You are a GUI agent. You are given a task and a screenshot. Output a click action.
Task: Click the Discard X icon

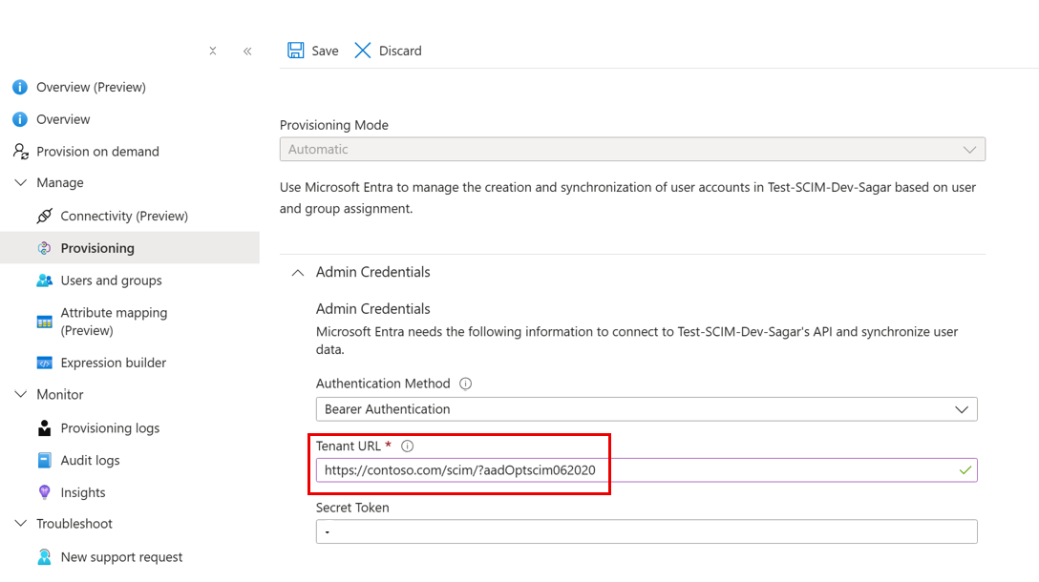click(363, 51)
